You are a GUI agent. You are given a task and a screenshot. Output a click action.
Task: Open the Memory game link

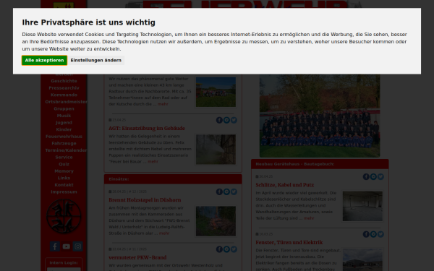[64, 171]
